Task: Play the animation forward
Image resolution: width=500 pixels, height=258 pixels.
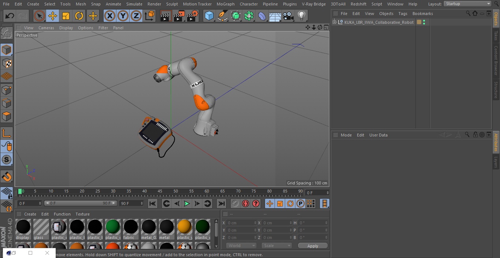Action: click(187, 203)
